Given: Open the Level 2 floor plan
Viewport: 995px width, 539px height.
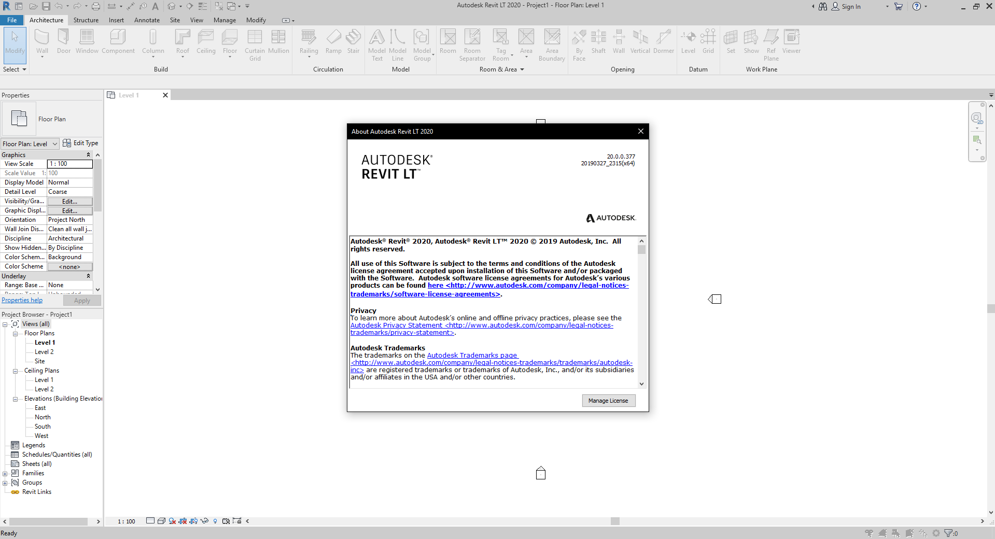Looking at the screenshot, I should pyautogui.click(x=44, y=352).
